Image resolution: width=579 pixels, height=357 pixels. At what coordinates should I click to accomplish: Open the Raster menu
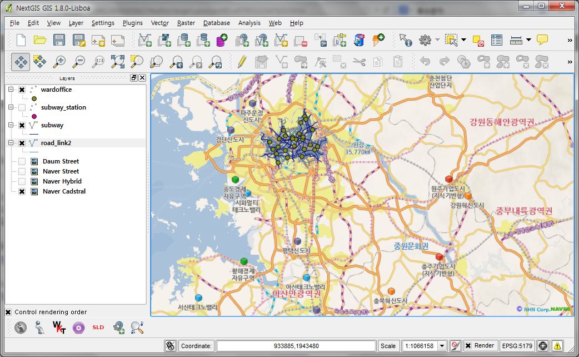186,23
